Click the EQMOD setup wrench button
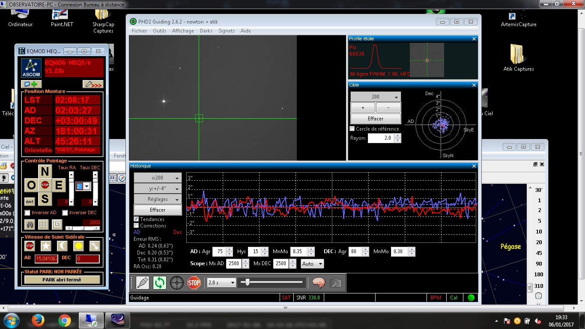Viewport: 585px width, 329px height. [93, 84]
